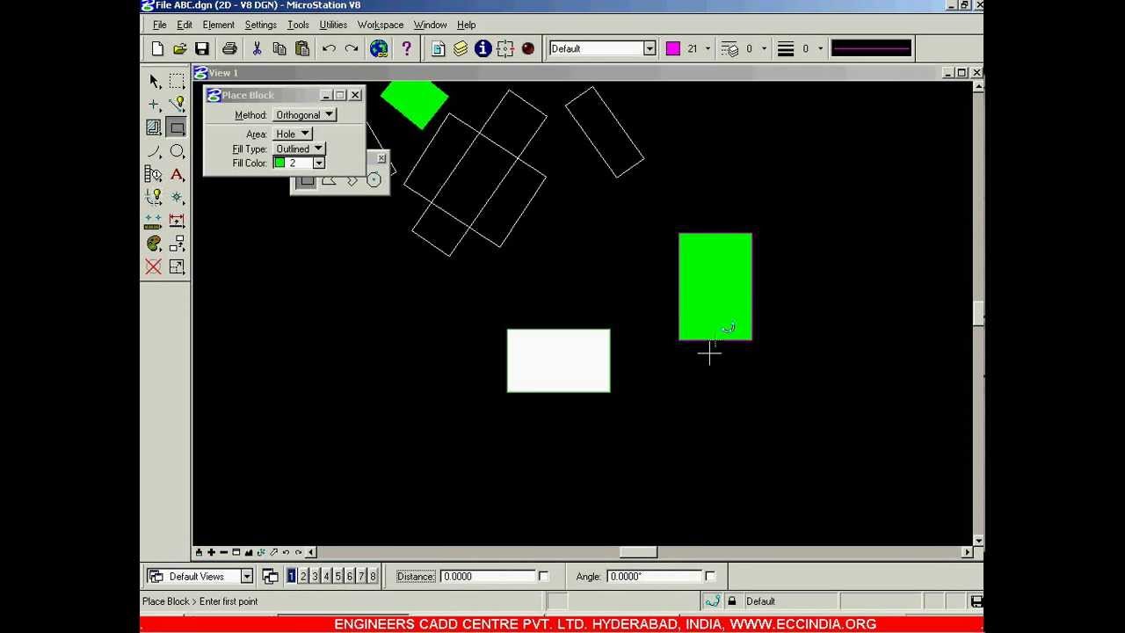Open Level Manager stacked layers icon
Screen dimensions: 1125x633
[x=461, y=49]
